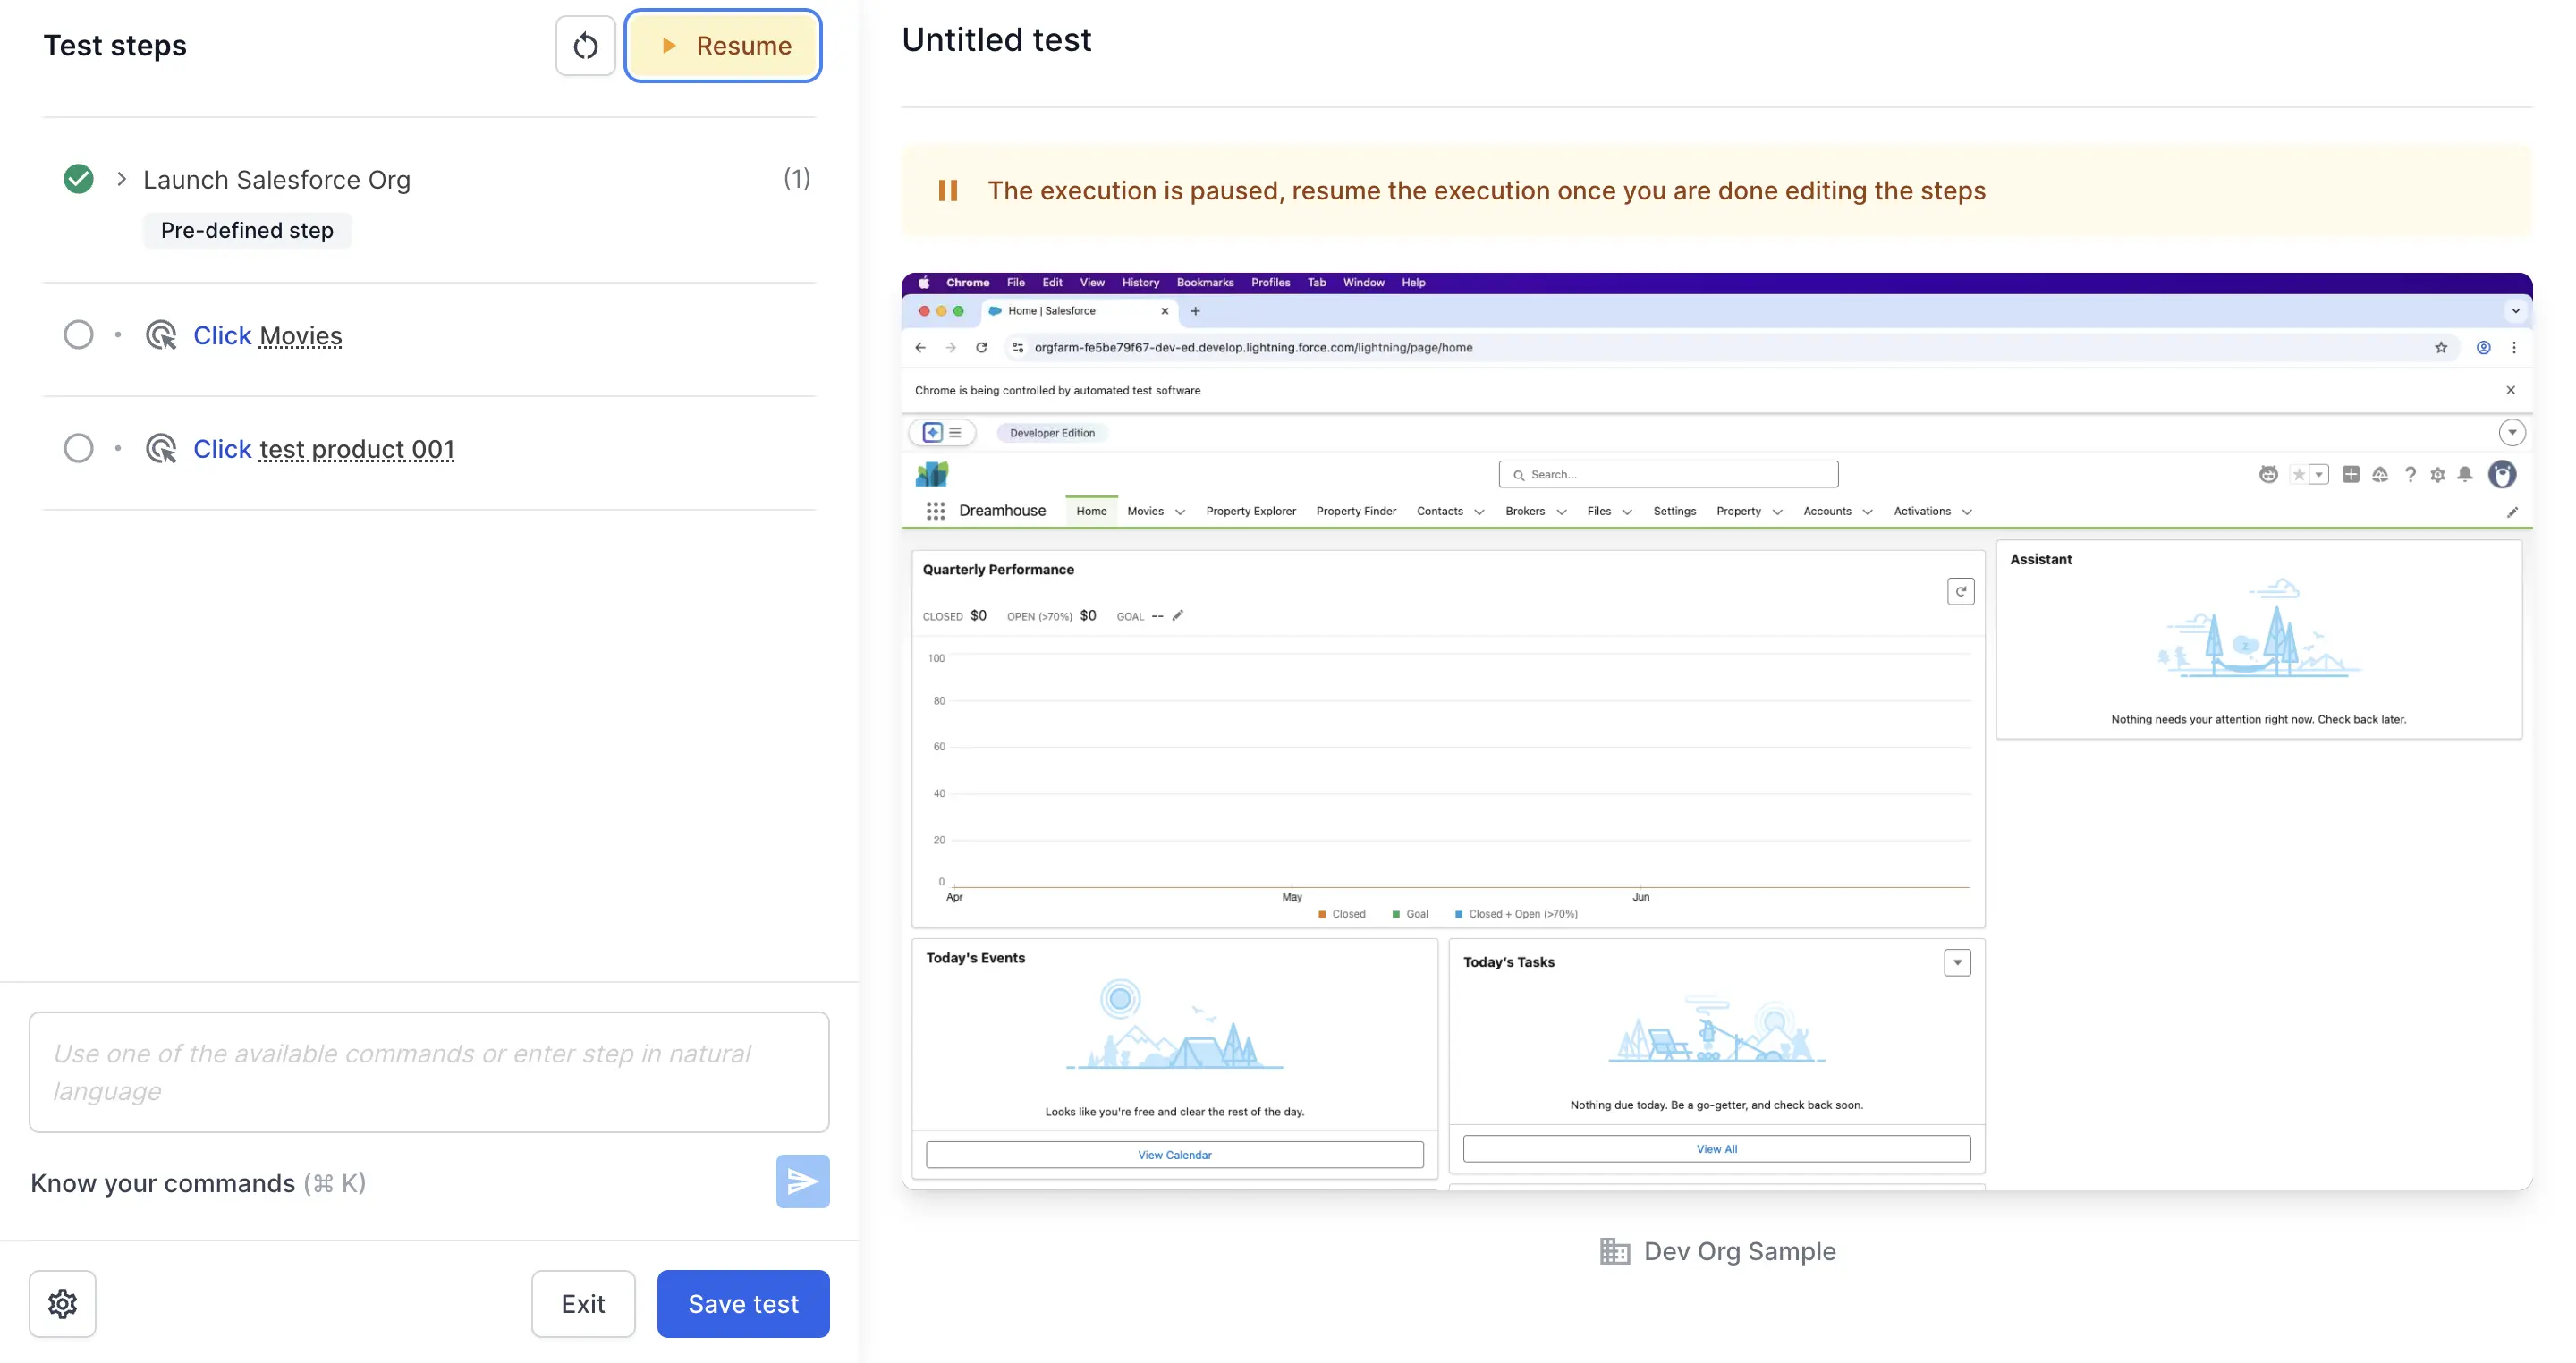This screenshot has height=1363, width=2576.
Task: Open the user profile avatar in Salesforce
Action: tap(2502, 474)
